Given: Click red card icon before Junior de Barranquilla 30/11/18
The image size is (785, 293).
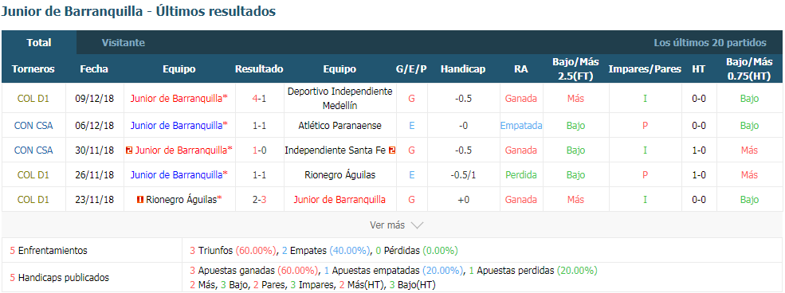Looking at the screenshot, I should 129,150.
